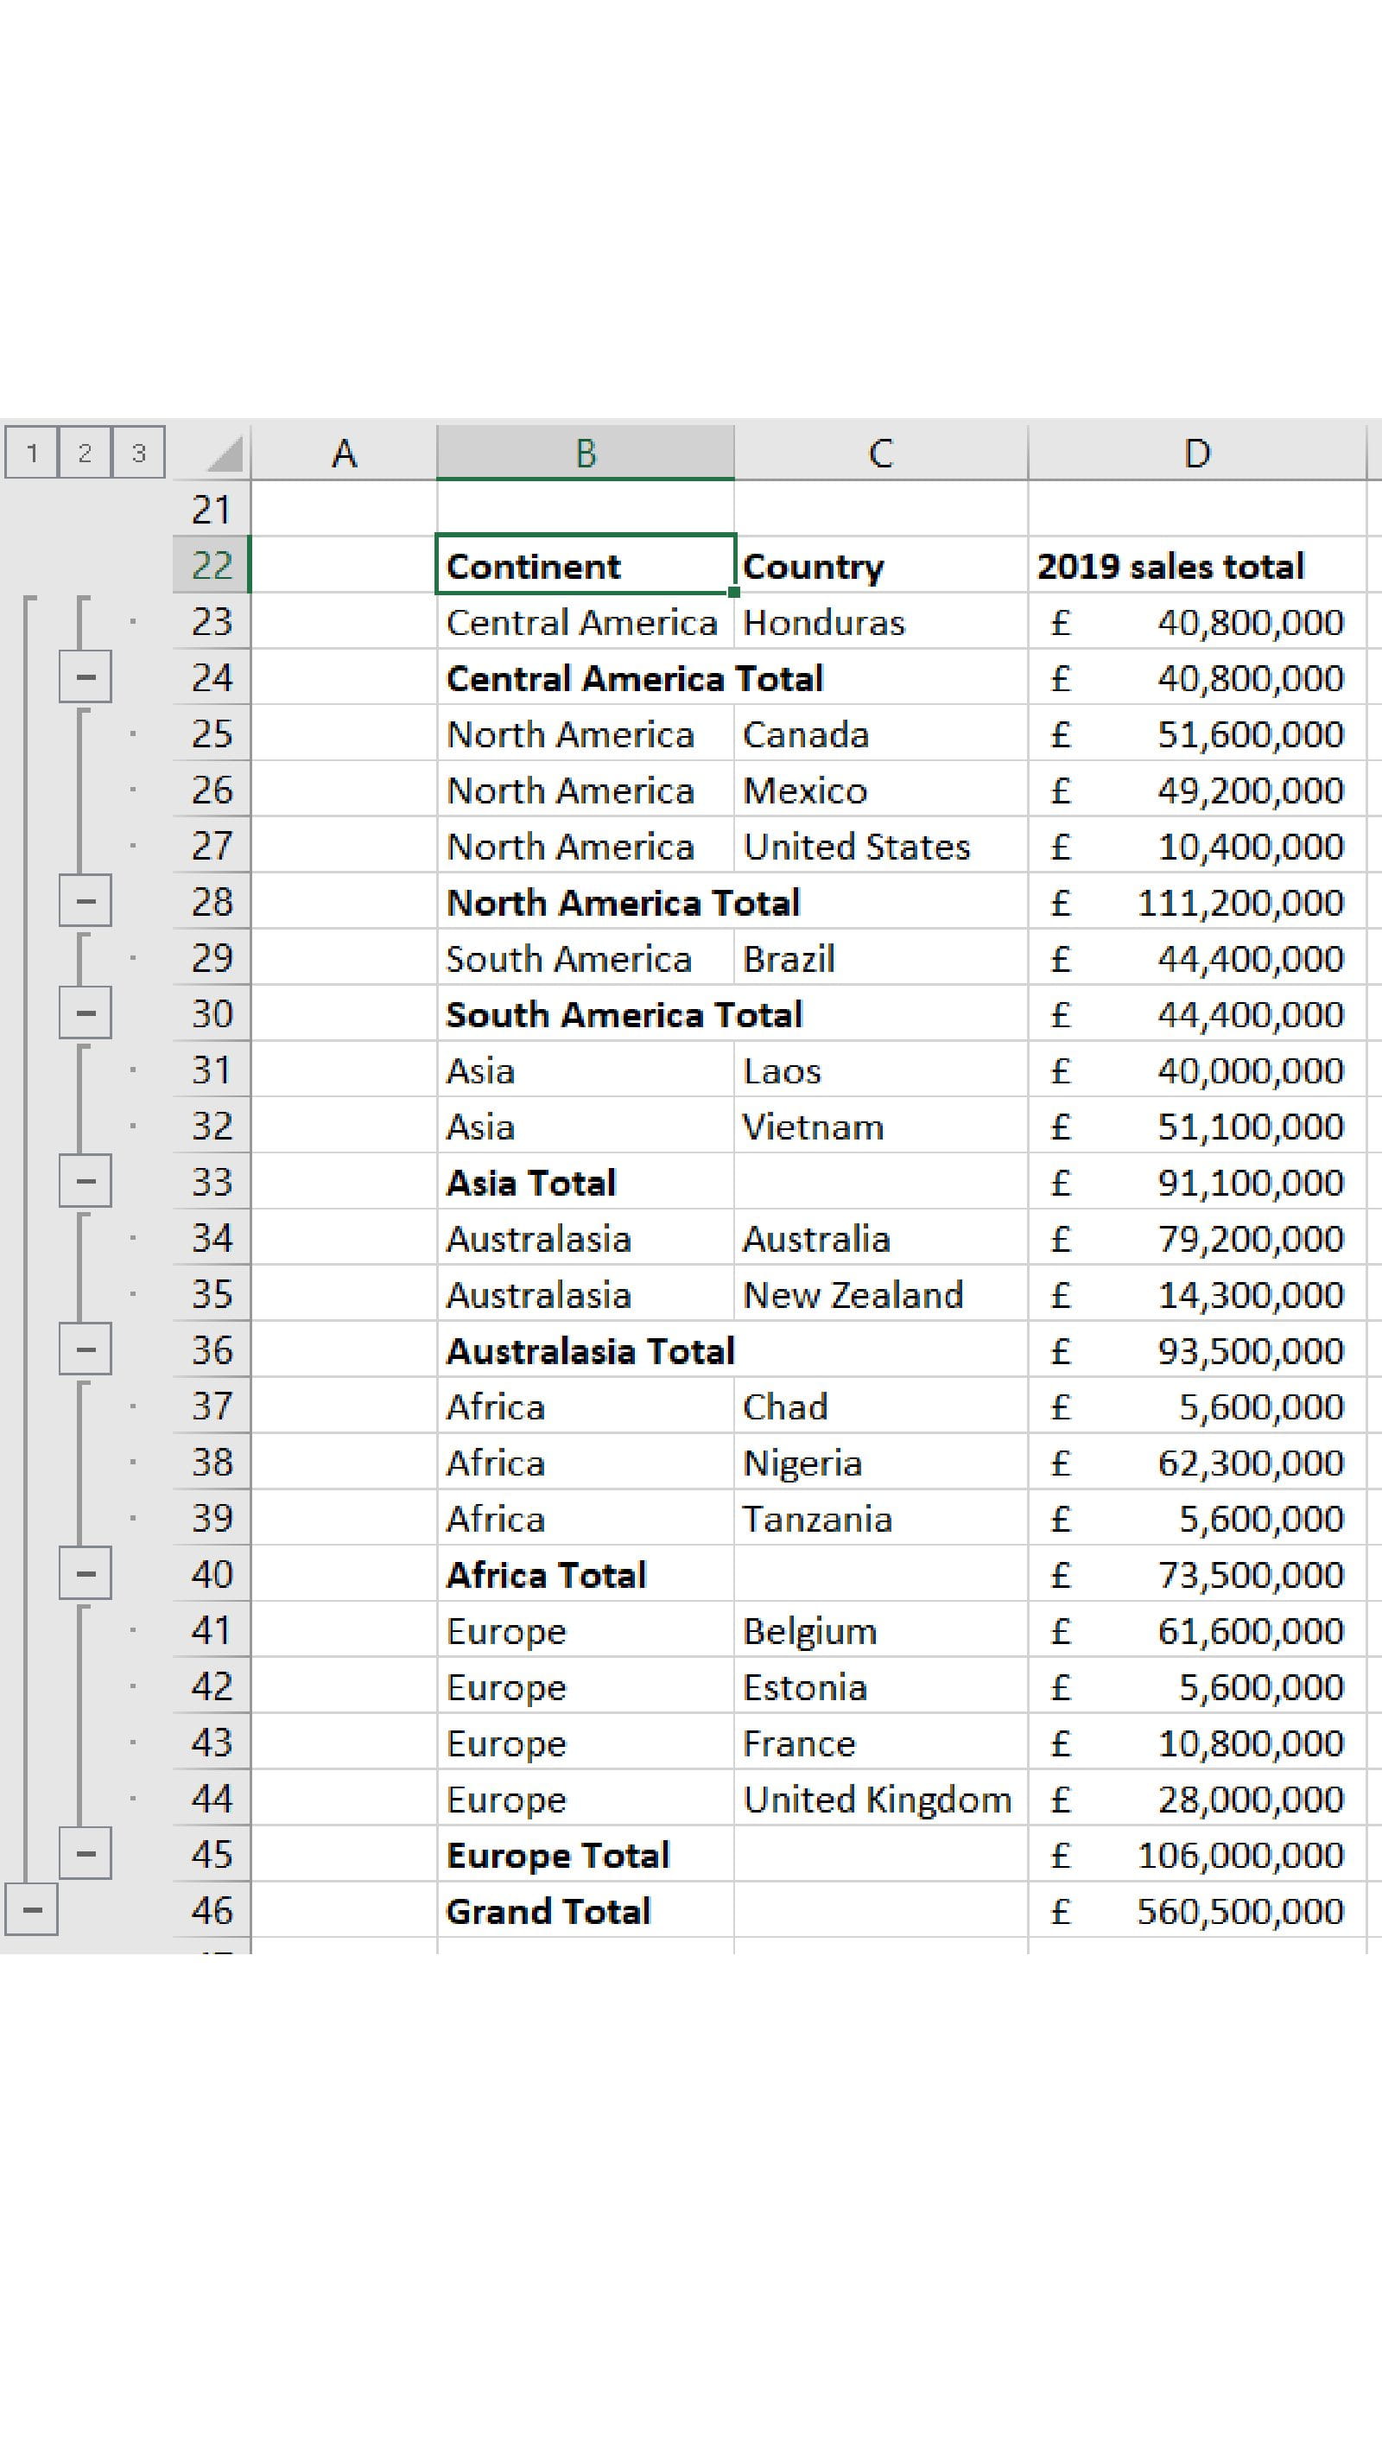The image size is (1382, 2457).
Task: Collapse the Grand Total outline
Action: point(31,1910)
